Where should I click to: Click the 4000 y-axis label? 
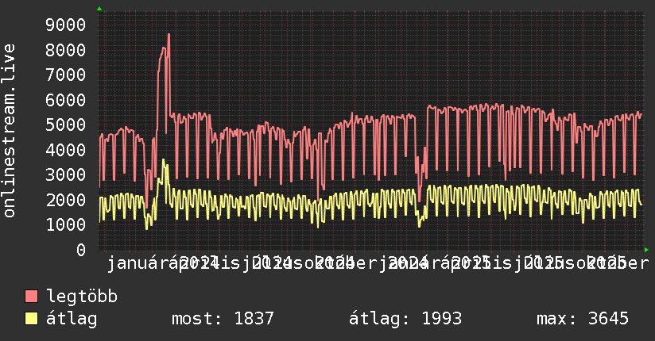click(x=66, y=150)
